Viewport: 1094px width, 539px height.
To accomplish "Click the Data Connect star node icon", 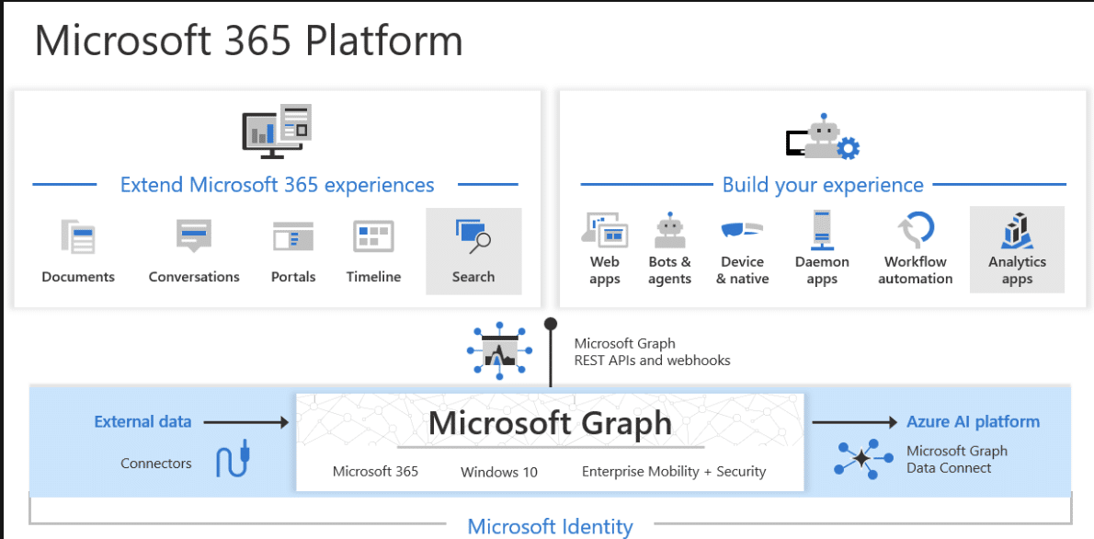I will (863, 459).
